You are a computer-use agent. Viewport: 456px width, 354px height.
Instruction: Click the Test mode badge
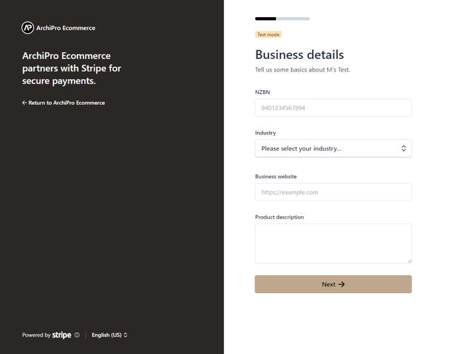(x=268, y=34)
